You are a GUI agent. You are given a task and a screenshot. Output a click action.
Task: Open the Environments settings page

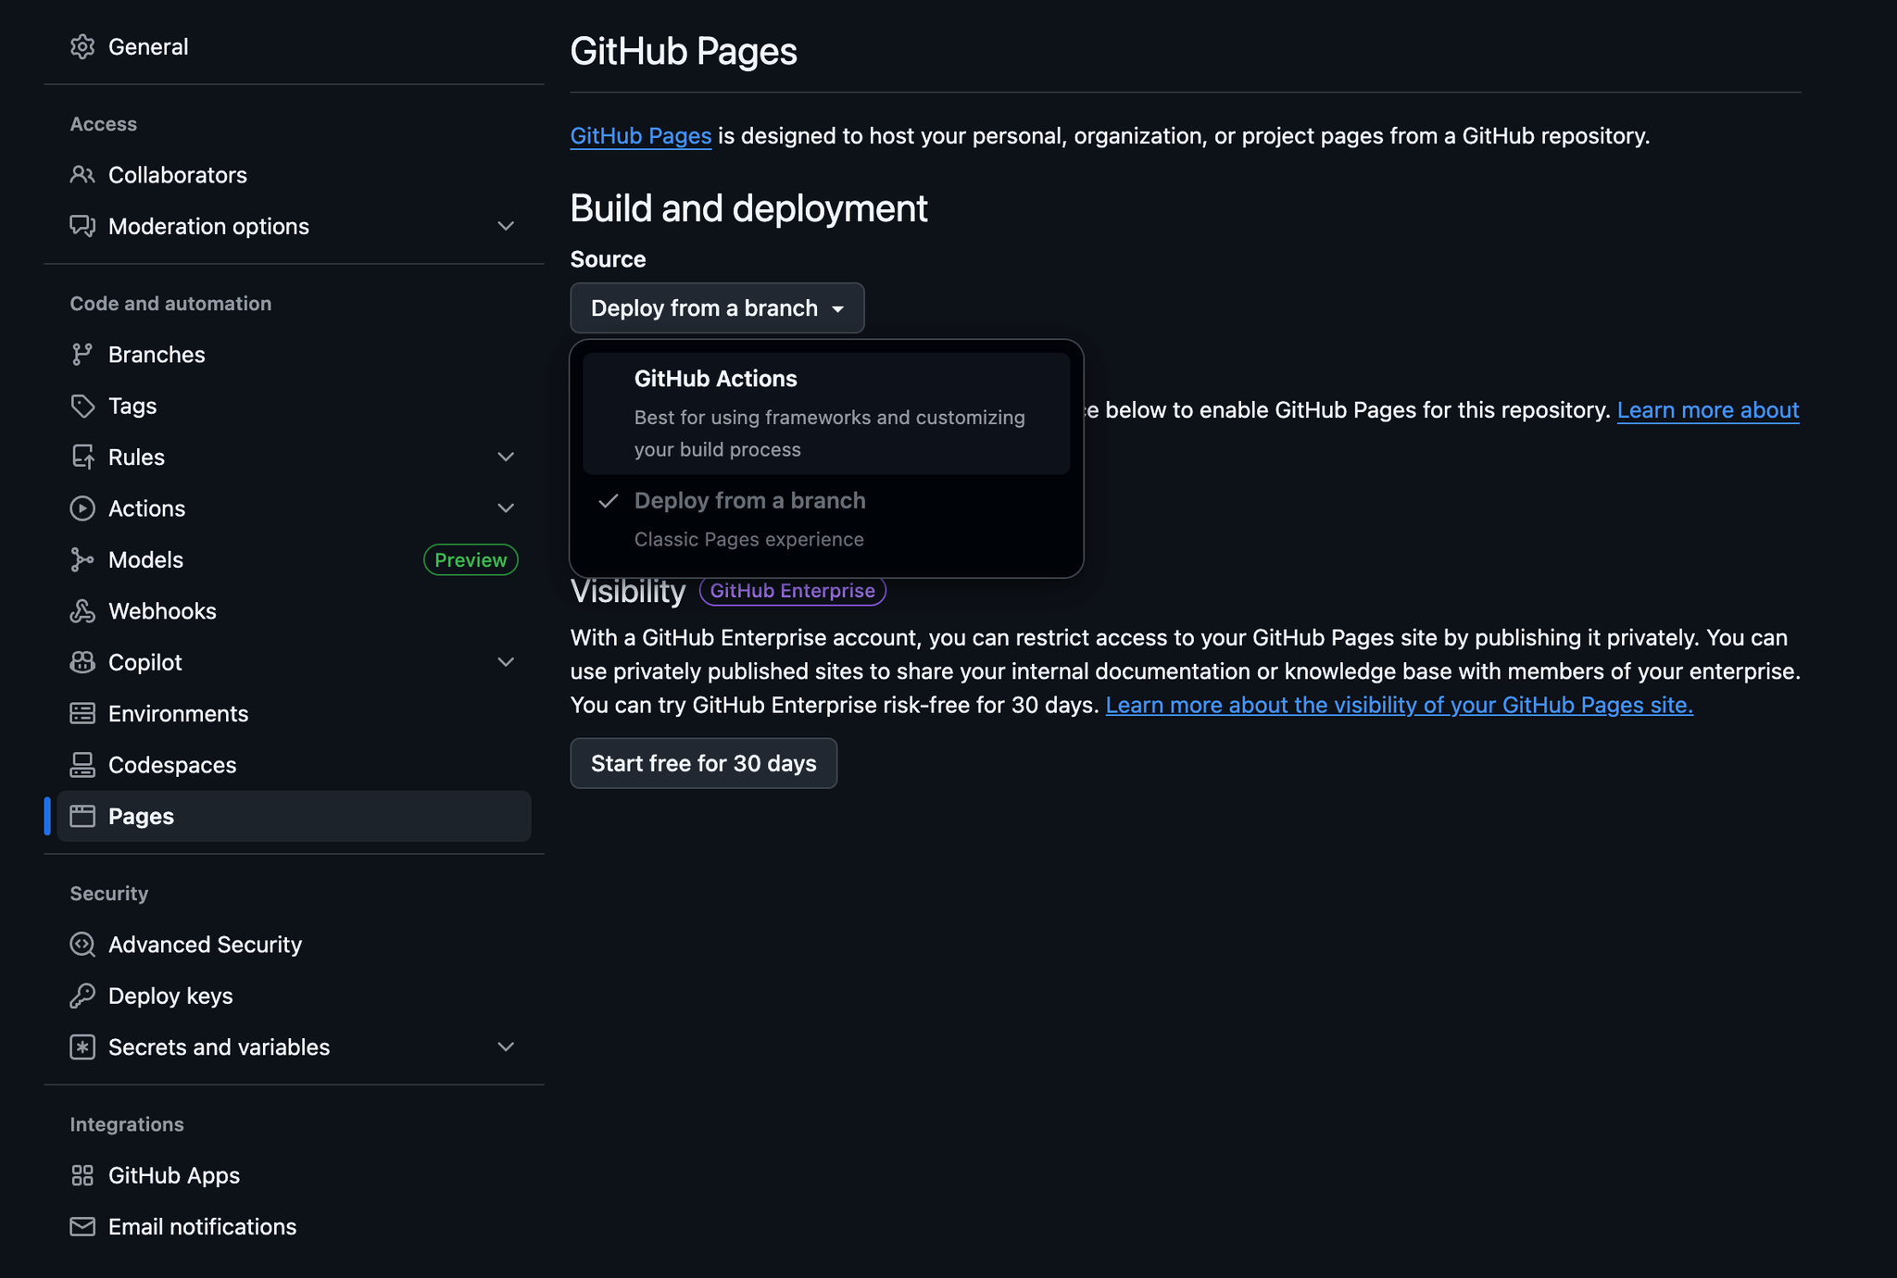tap(179, 713)
